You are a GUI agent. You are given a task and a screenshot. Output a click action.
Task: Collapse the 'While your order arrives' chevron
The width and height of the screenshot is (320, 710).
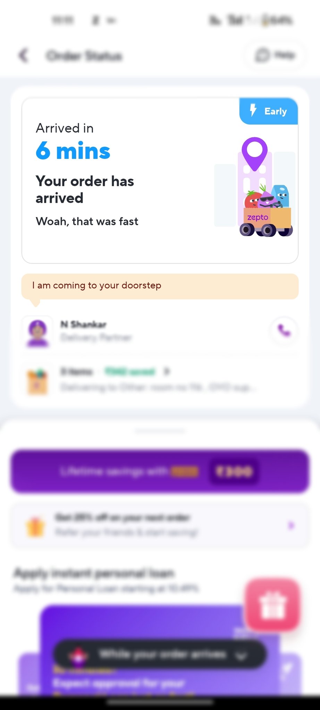click(x=241, y=655)
